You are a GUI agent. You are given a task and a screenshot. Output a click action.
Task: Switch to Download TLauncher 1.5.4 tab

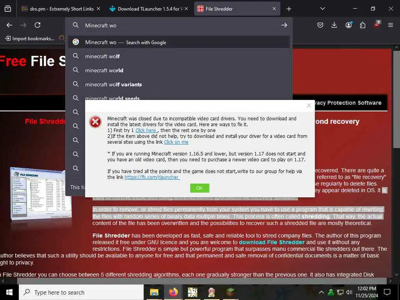pyautogui.click(x=148, y=9)
